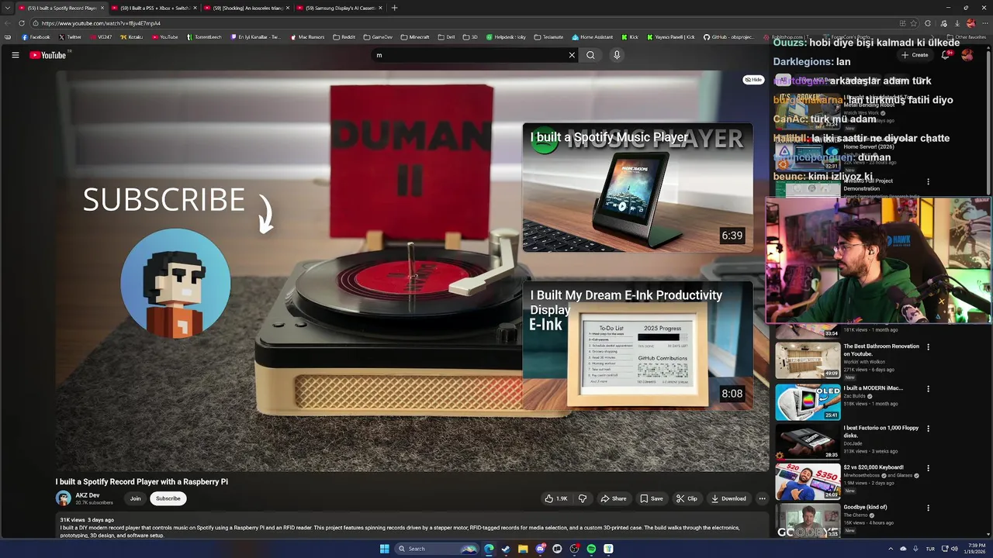Click the magnifier search button
The height and width of the screenshot is (558, 993).
tap(590, 55)
